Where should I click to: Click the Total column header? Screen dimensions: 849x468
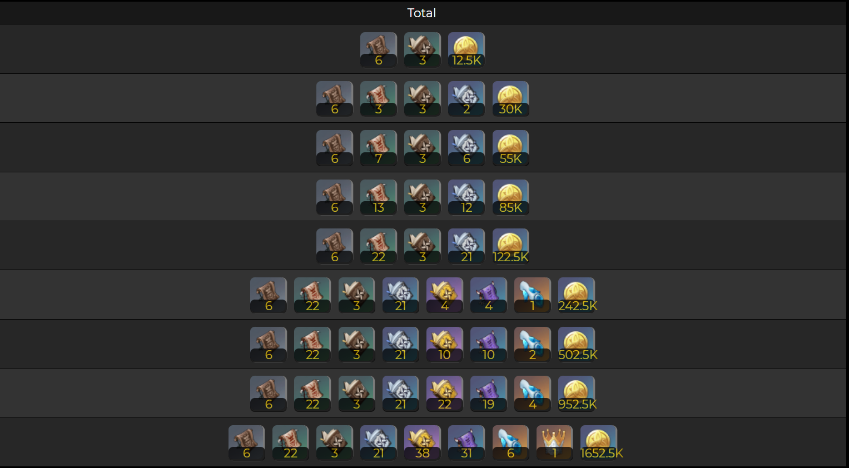pyautogui.click(x=421, y=13)
